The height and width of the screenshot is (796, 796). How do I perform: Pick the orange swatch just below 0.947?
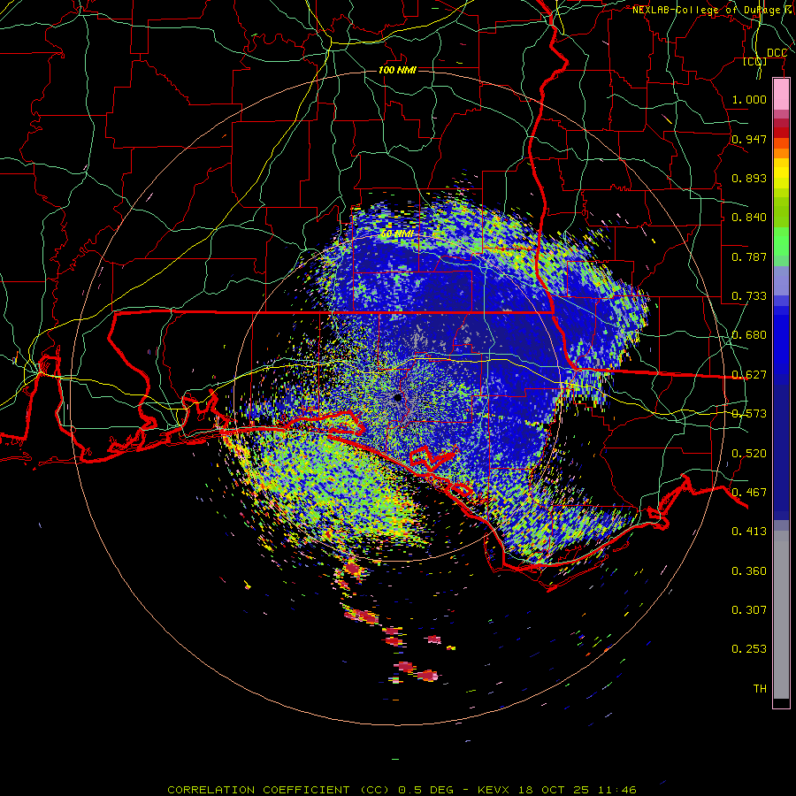(x=781, y=153)
